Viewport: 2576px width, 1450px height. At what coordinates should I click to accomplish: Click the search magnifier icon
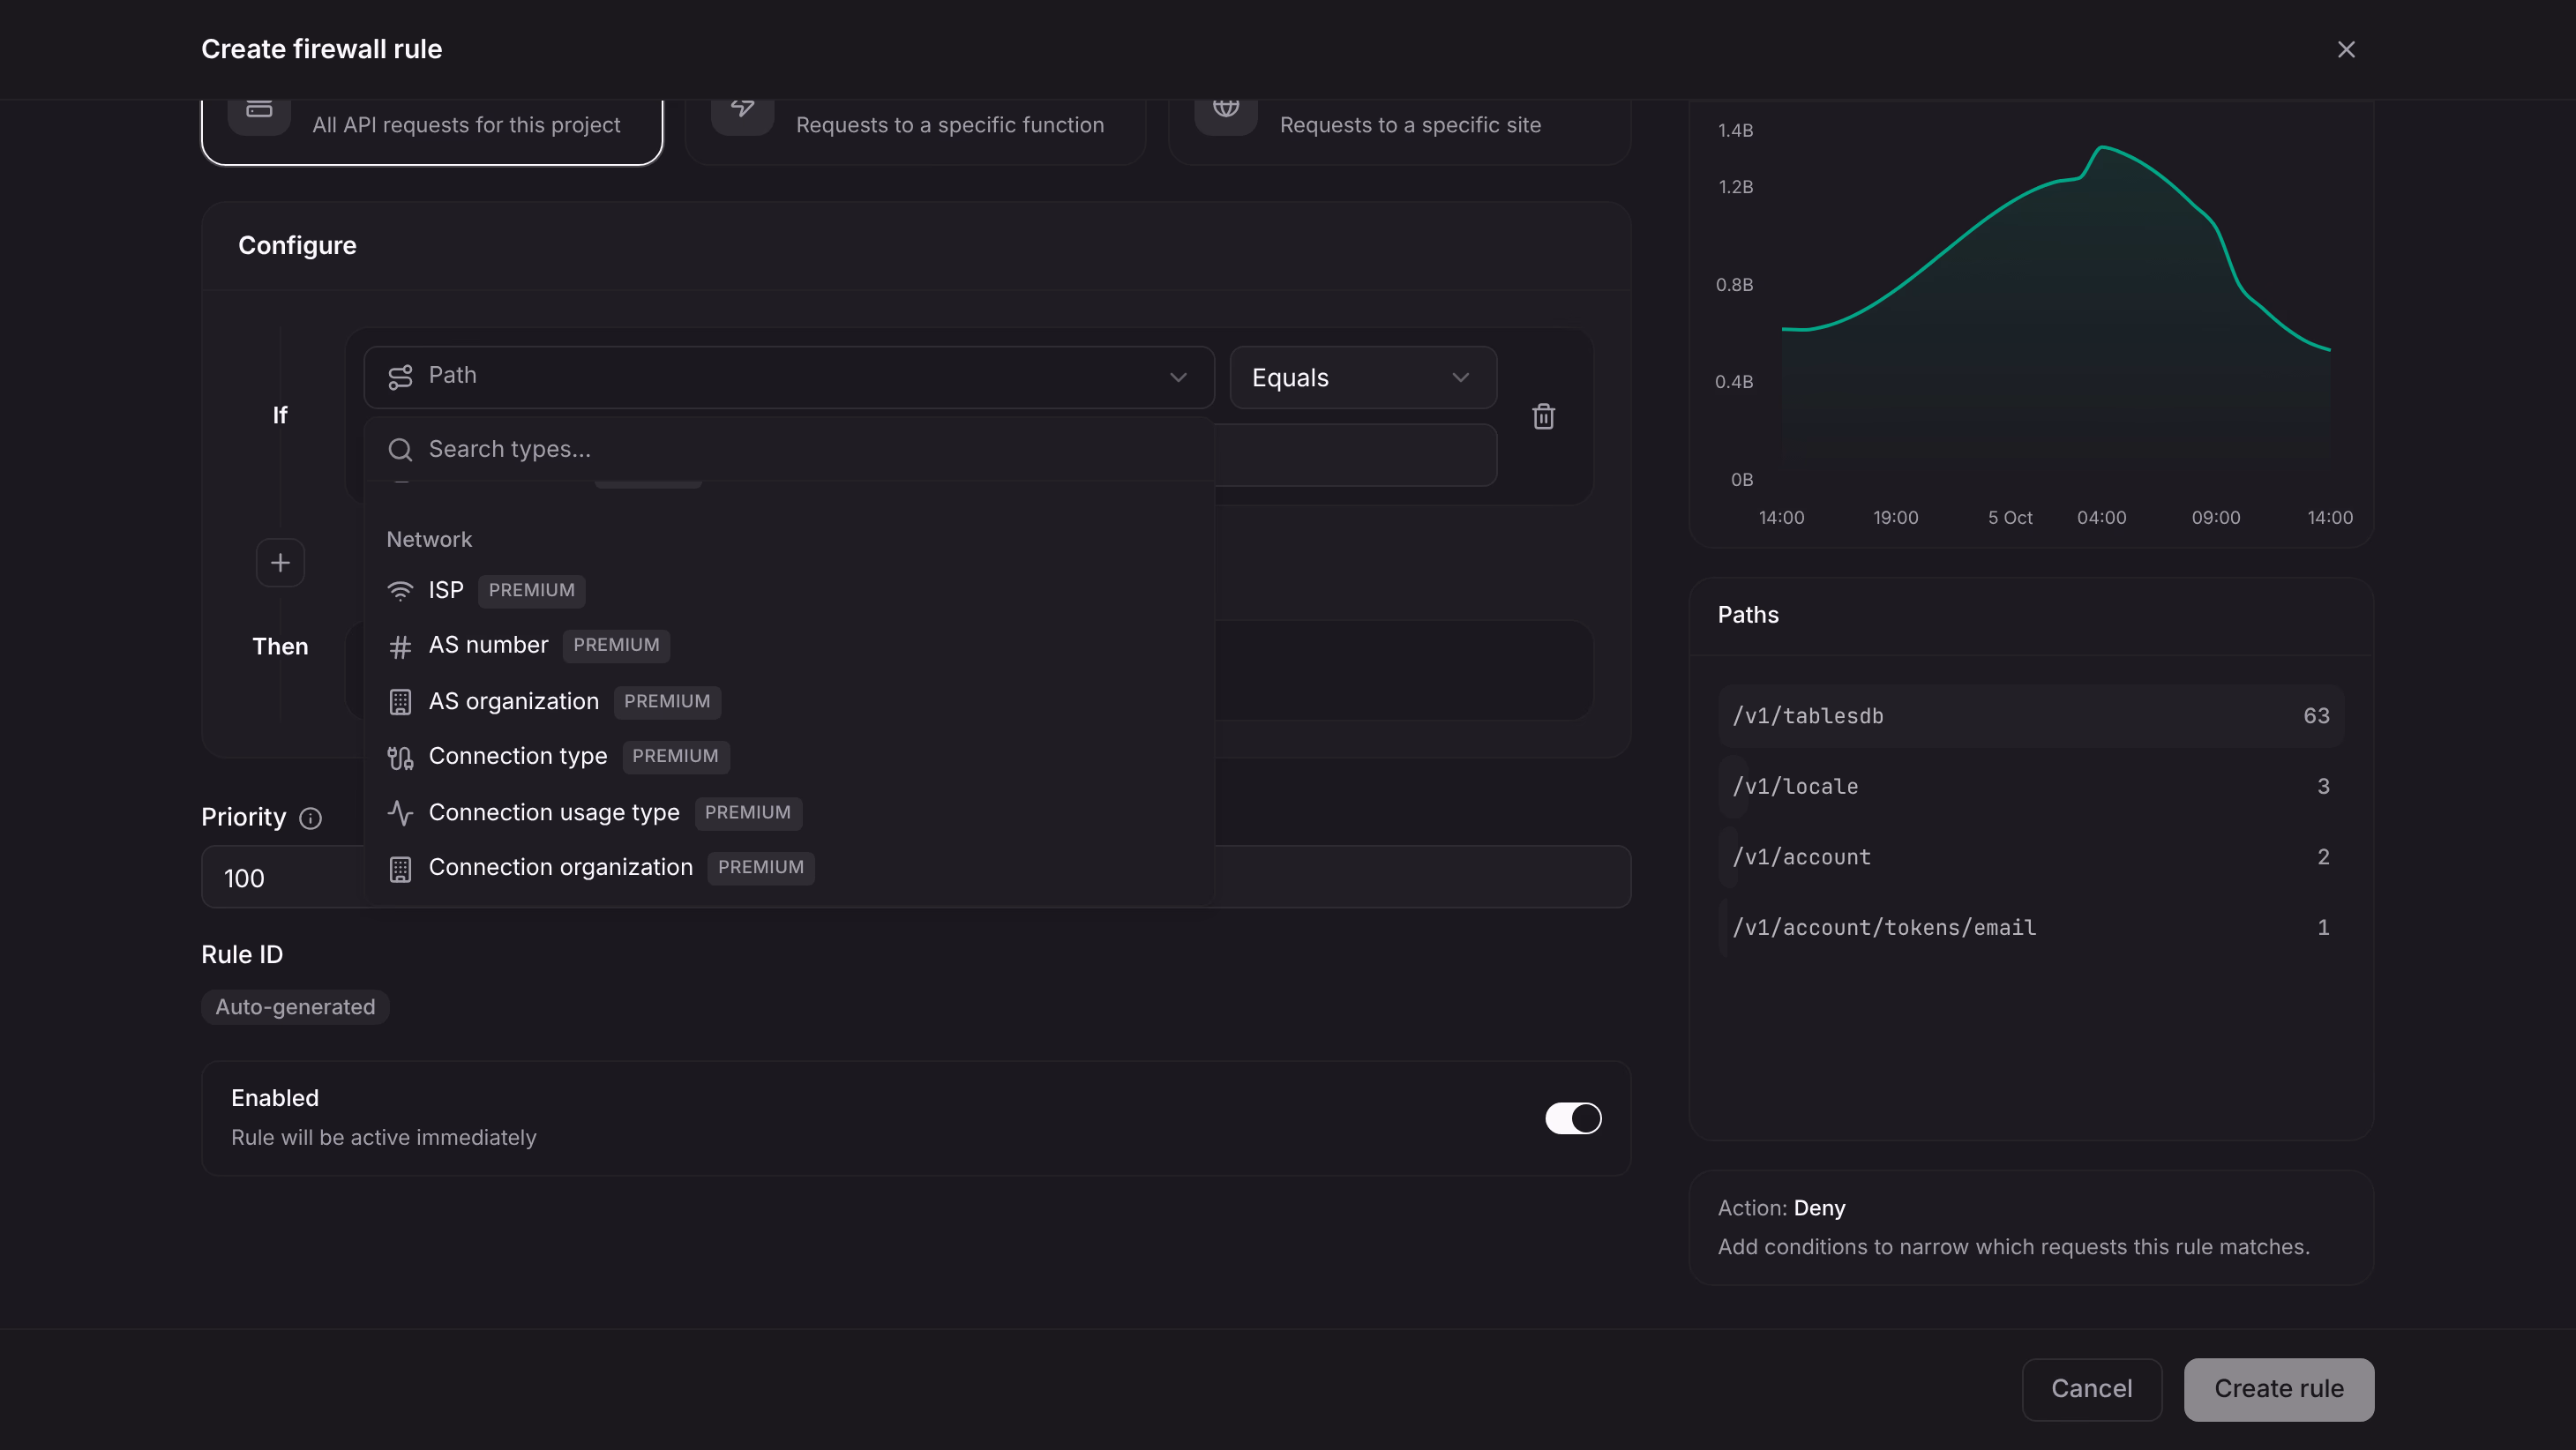click(x=400, y=450)
